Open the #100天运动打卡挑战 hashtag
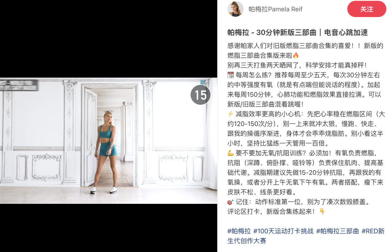This screenshot has height=252, width=391. [283, 231]
